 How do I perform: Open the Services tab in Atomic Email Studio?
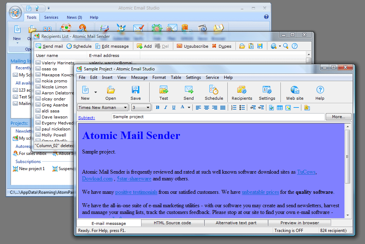(x=51, y=17)
